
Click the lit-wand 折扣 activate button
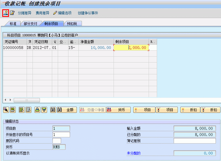click(x=190, y=110)
